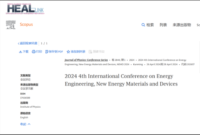
Task: Click the back chevron before 返回检索结果
Action: point(19,43)
